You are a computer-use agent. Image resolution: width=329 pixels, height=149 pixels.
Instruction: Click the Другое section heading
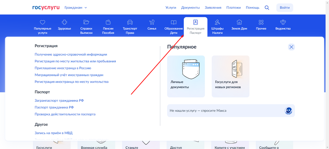[41, 124]
